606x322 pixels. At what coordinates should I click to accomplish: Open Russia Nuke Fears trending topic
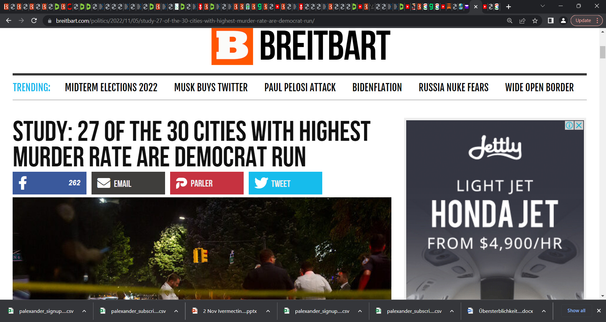(x=453, y=87)
